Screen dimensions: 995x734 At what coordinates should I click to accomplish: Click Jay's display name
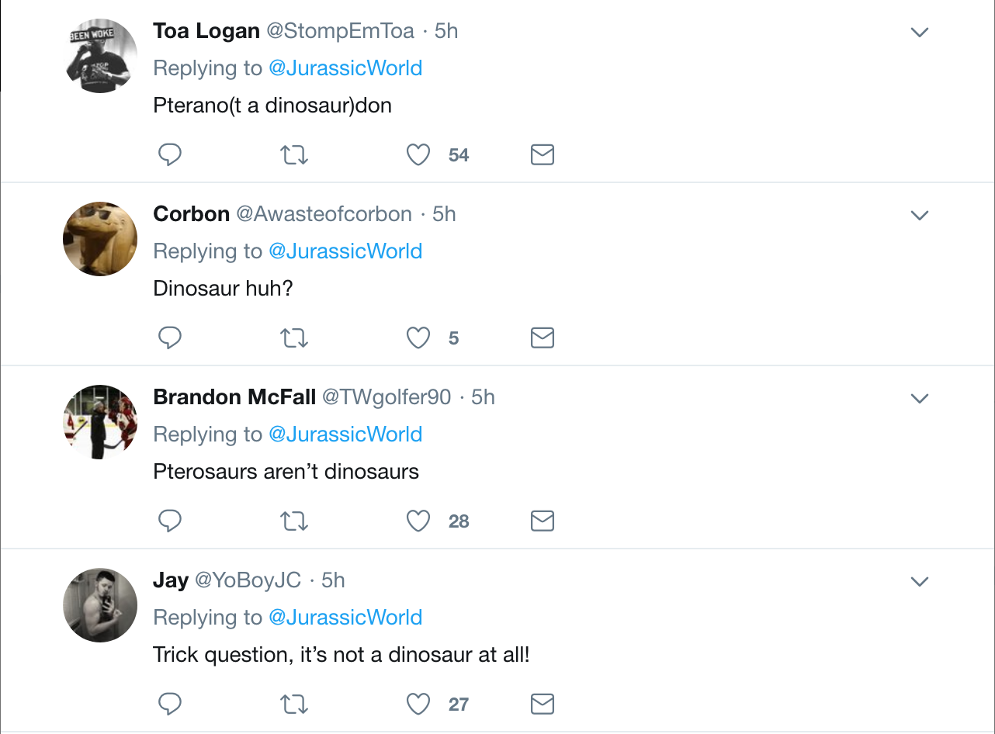171,580
